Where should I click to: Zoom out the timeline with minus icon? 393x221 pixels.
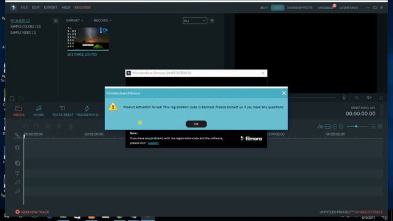(x=335, y=126)
